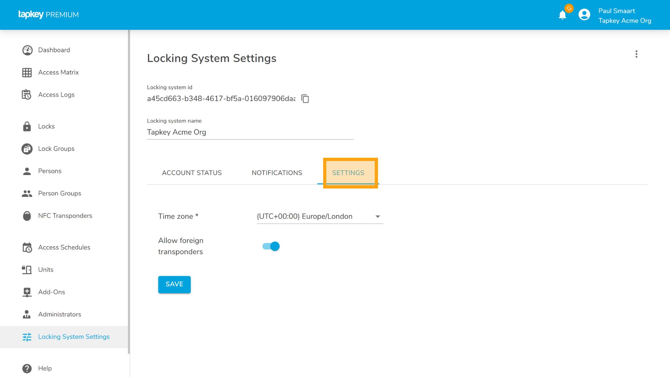Open Access Matrix from the sidebar
This screenshot has height=377, width=670.
(64, 72)
